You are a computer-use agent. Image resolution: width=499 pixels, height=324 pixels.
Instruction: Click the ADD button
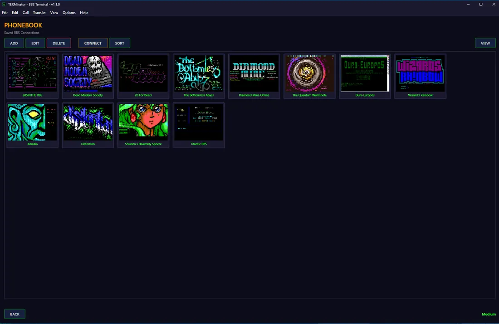(14, 43)
